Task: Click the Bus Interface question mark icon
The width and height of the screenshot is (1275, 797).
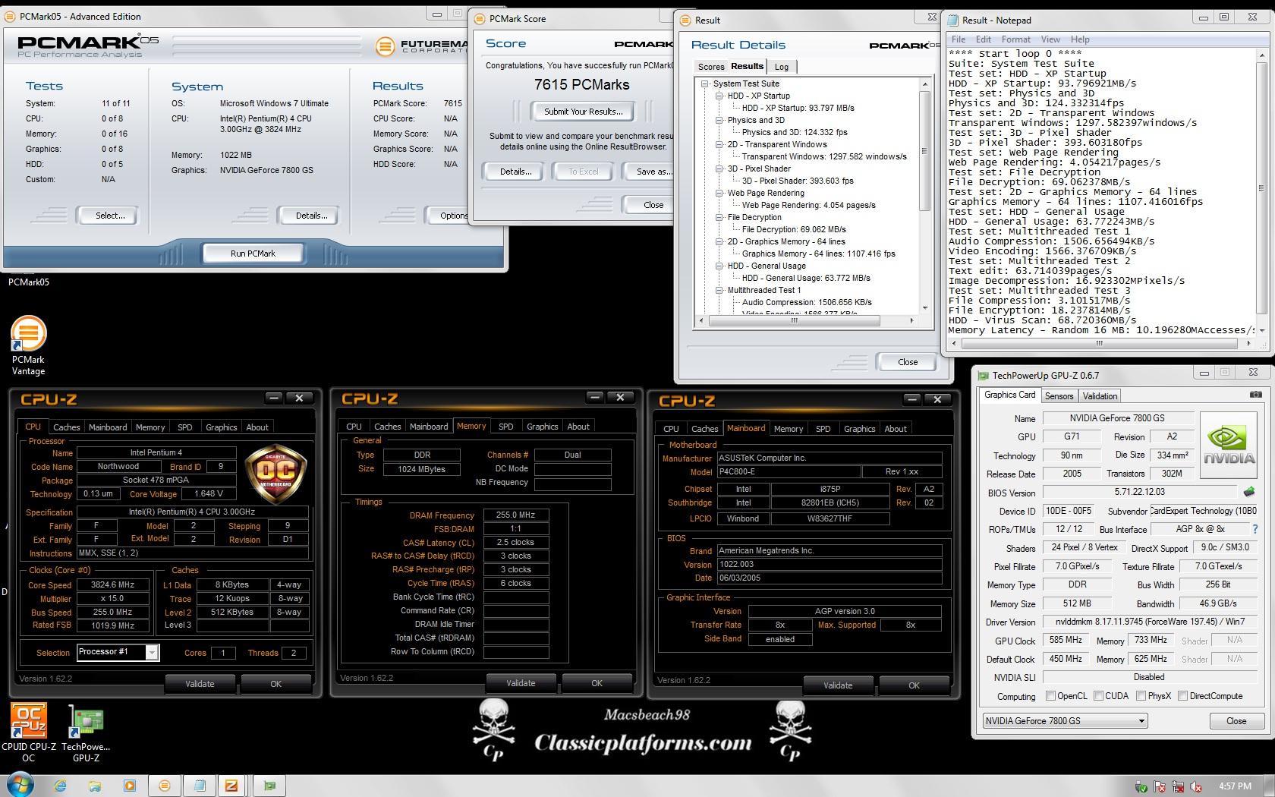Action: 1255,529
